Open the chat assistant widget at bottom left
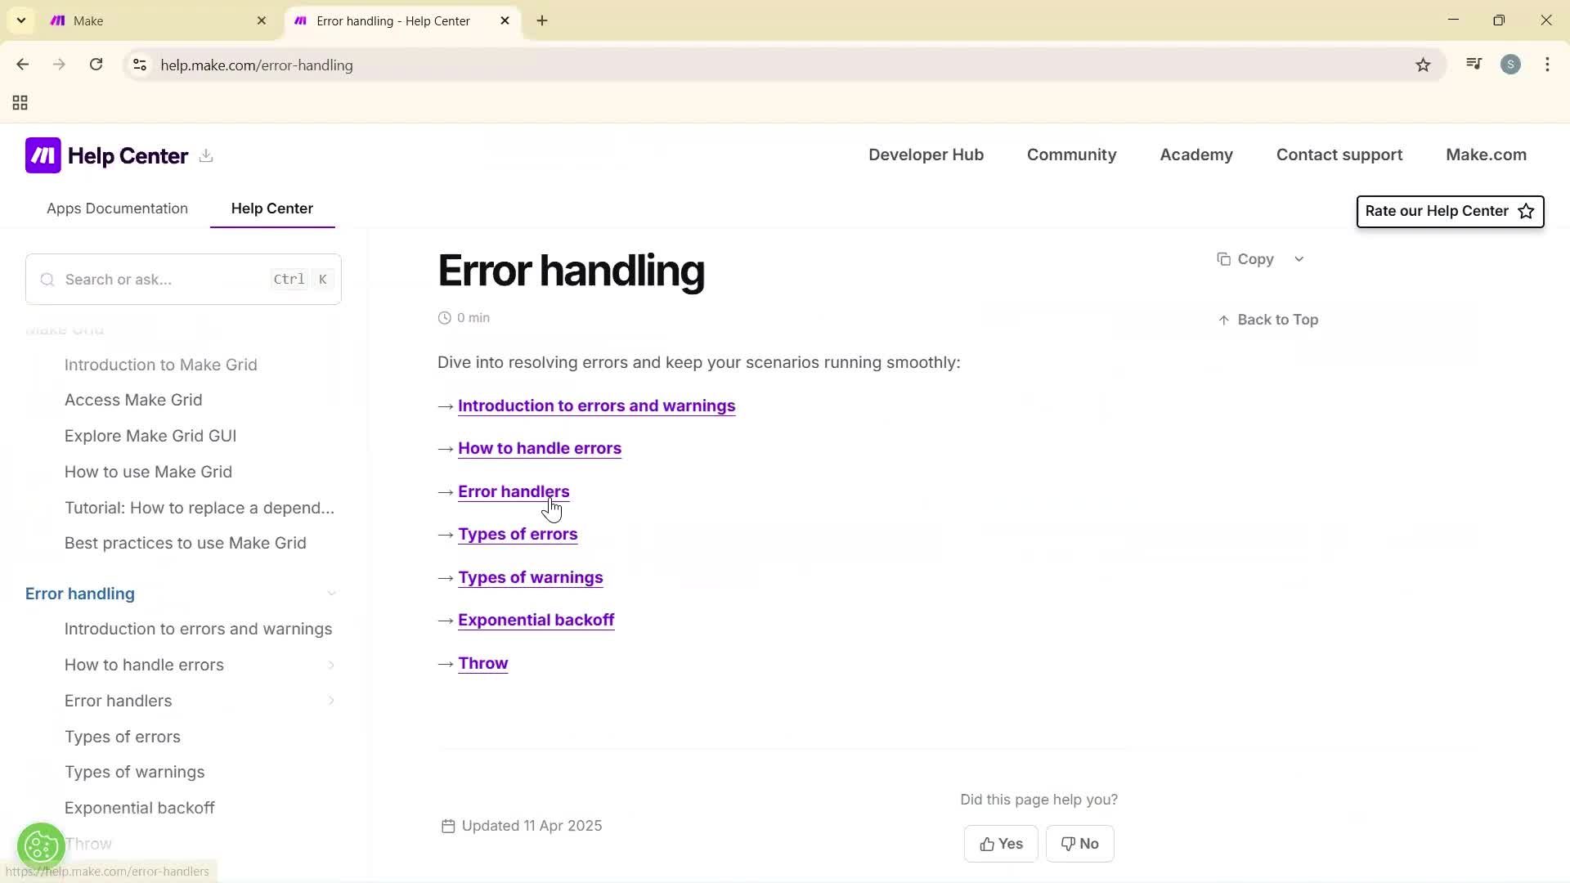Image resolution: width=1570 pixels, height=883 pixels. click(x=40, y=846)
